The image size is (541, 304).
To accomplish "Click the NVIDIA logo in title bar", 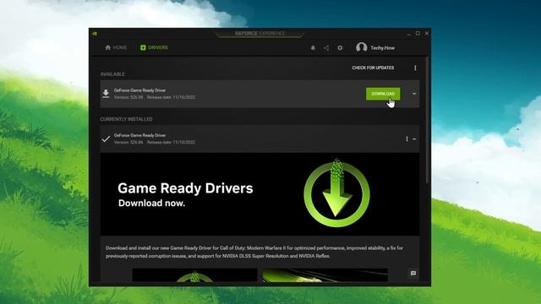I will tap(95, 34).
